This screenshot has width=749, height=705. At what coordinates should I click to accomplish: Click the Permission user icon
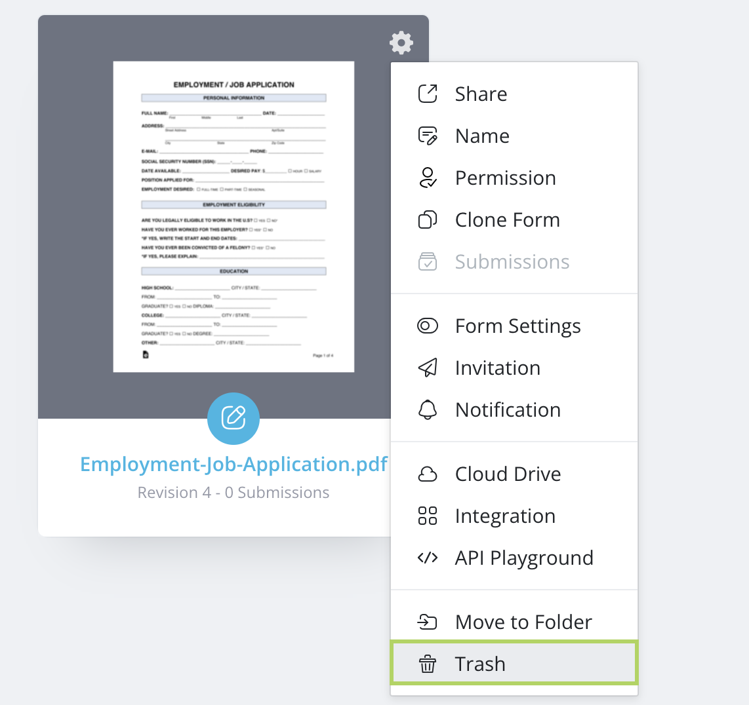[428, 178]
